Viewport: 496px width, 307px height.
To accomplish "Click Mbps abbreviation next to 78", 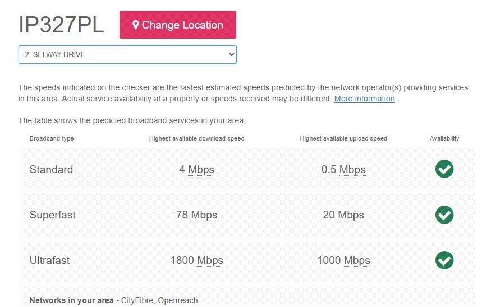I will pyautogui.click(x=204, y=215).
